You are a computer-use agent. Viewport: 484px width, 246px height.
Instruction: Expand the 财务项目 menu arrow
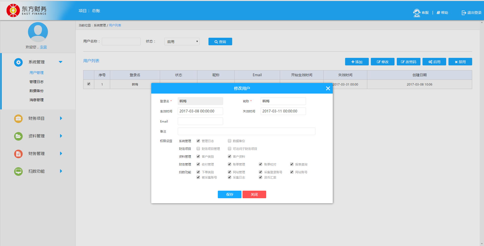point(61,118)
